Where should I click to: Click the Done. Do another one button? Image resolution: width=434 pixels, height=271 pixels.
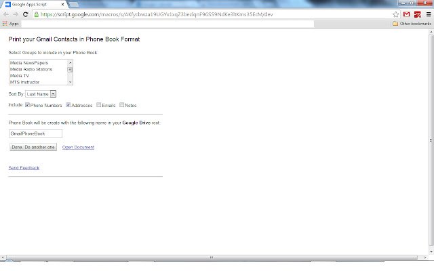pyautogui.click(x=33, y=147)
